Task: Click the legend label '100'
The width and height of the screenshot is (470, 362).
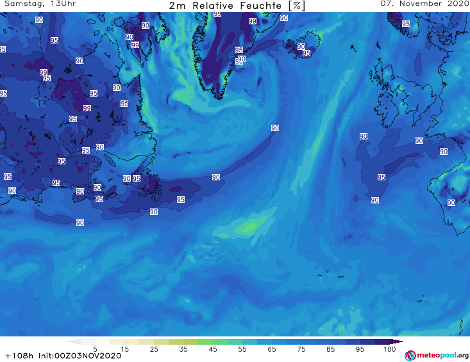Action: (390, 349)
